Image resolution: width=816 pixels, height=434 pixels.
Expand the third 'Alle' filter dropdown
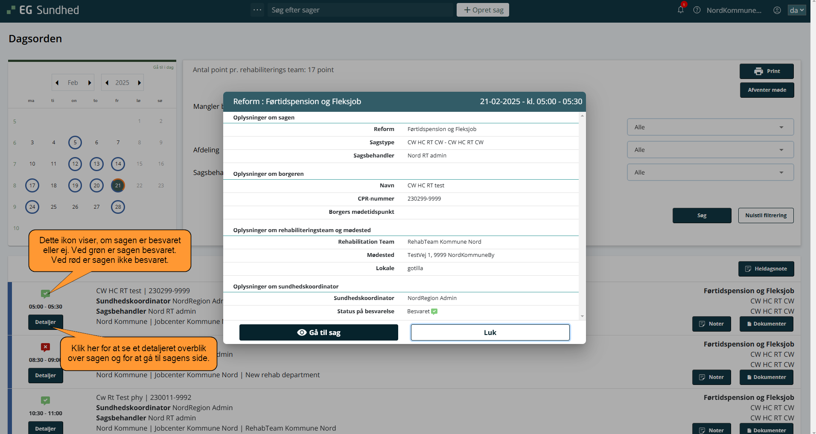coord(710,172)
